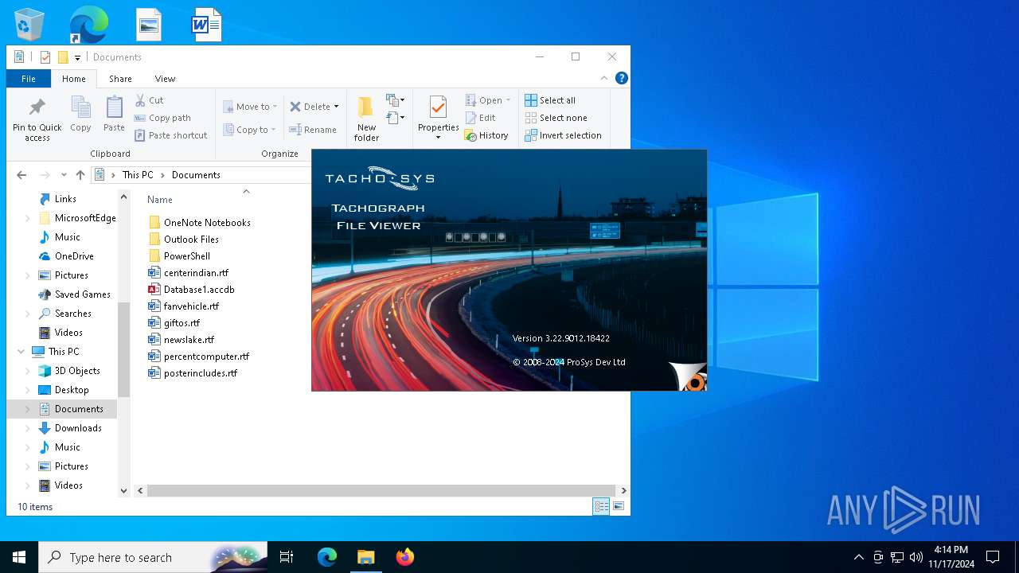Click Paste shortcut in ribbon
Viewport: 1019px width, 573px height.
point(170,135)
